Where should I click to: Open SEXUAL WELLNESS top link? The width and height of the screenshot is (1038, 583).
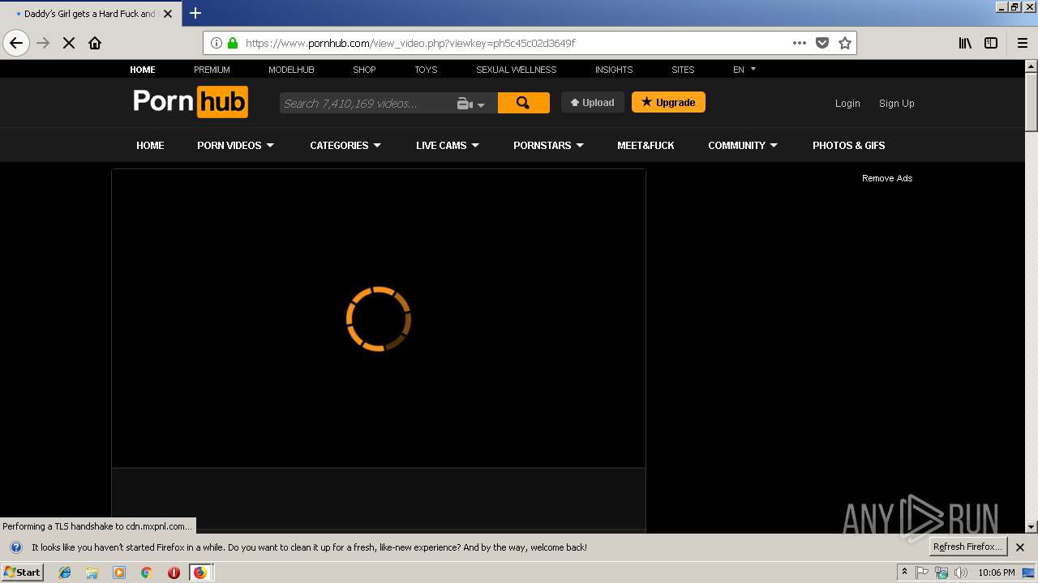(516, 70)
